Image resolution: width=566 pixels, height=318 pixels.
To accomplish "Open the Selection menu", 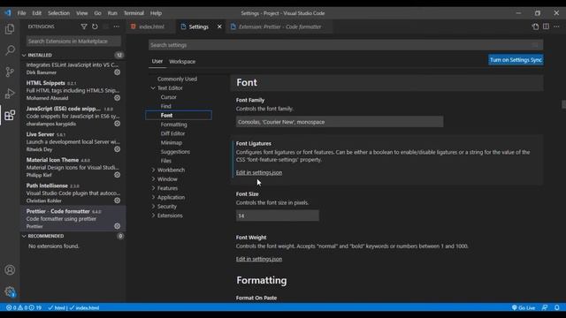I will point(59,13).
